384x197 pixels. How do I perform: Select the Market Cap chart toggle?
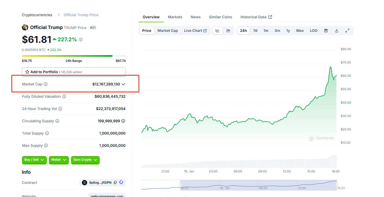[x=168, y=31]
